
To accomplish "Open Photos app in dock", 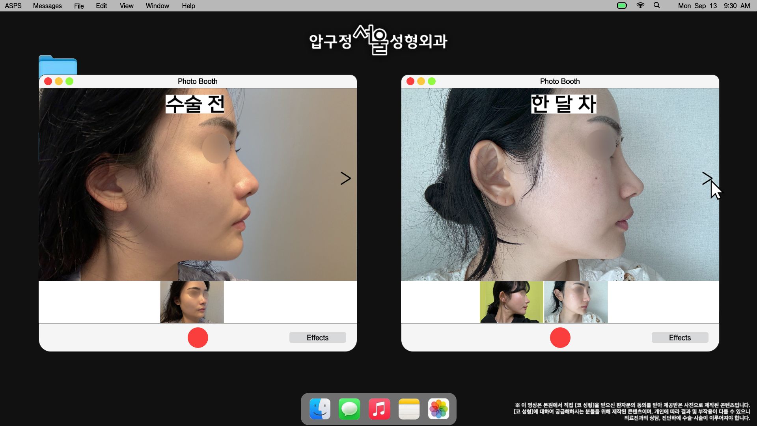I will 438,409.
